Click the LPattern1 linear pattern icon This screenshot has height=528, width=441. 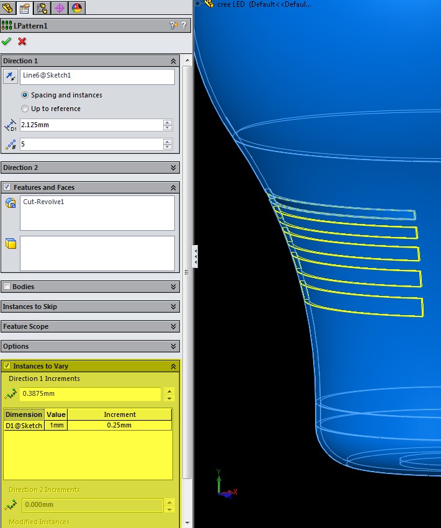click(x=7, y=25)
